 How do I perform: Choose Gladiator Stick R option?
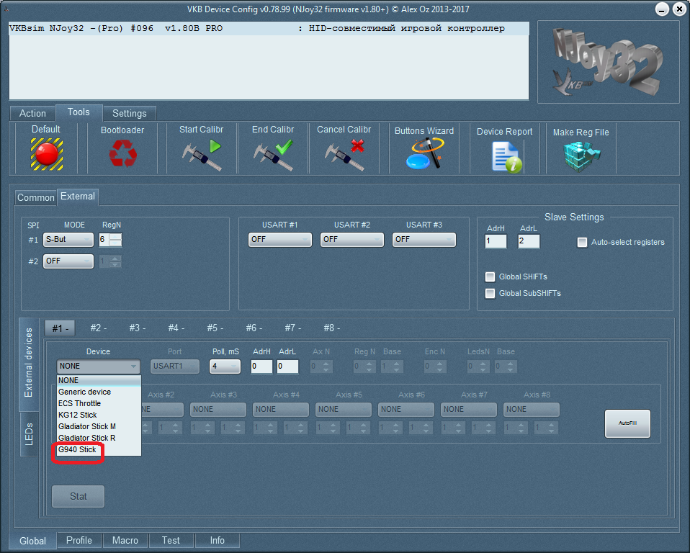(99, 439)
